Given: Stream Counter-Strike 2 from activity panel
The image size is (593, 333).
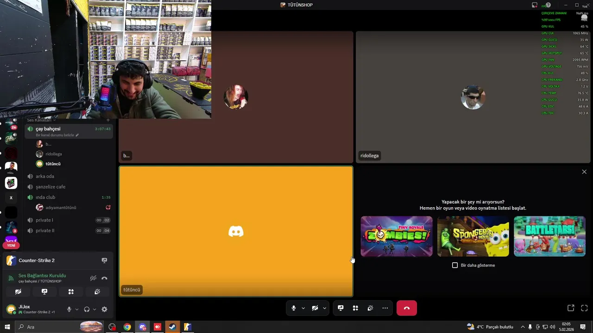Looking at the screenshot, I should [x=104, y=260].
